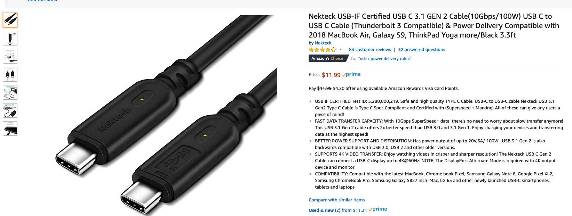The height and width of the screenshot is (216, 572).
Task: View Used & new offers from $11.31
Action: click(337, 210)
